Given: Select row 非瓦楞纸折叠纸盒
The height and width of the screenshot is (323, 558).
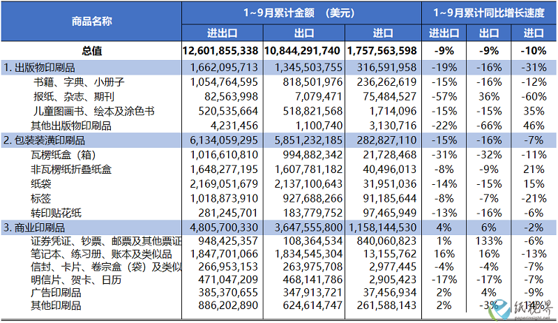Looking at the screenshot, I should click(71, 170).
